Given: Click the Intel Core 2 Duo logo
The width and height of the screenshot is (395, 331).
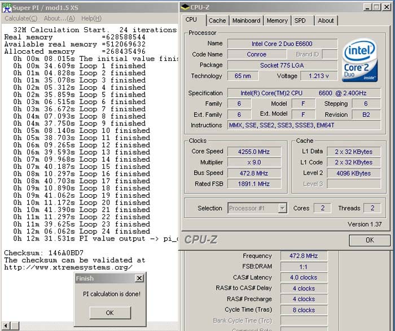Looking at the screenshot, I should click(x=360, y=60).
